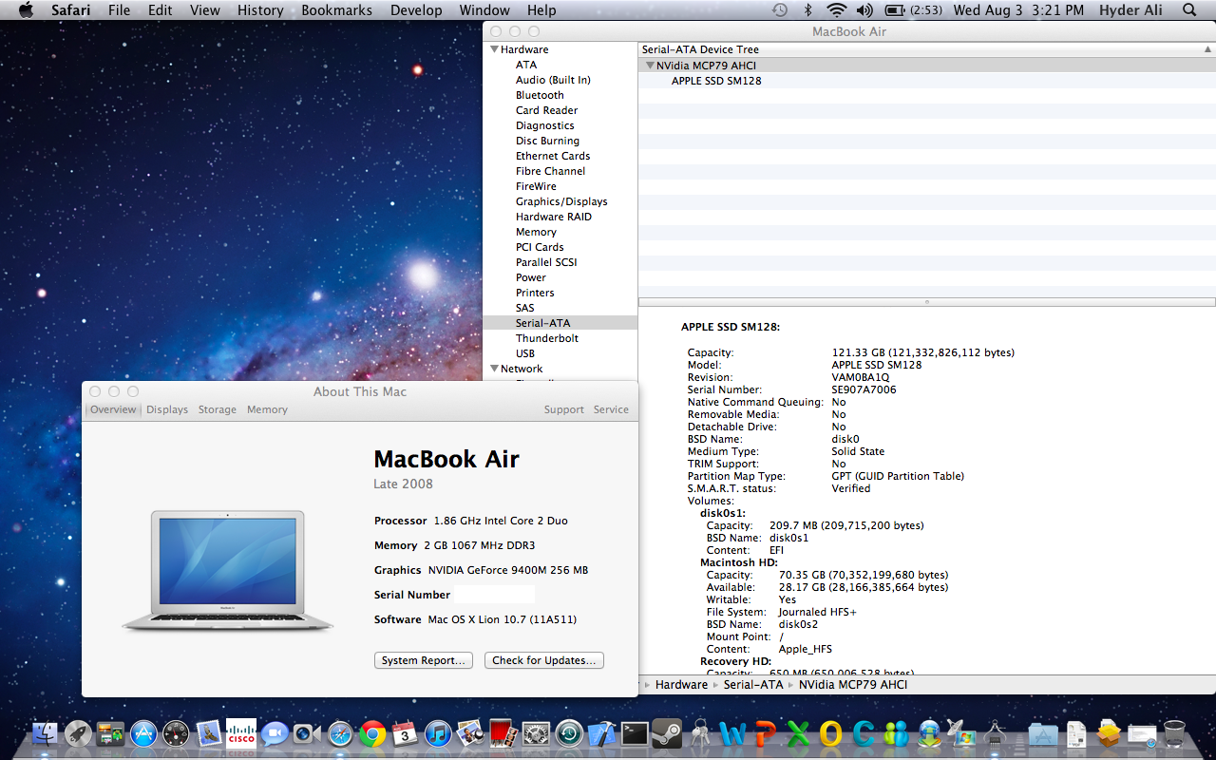Open Mission Control in the Dock
Image resolution: width=1216 pixels, height=760 pixels.
[111, 733]
